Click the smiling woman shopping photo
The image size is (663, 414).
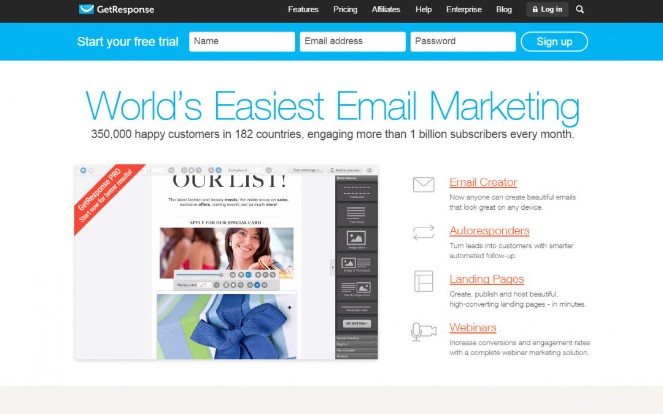point(226,253)
